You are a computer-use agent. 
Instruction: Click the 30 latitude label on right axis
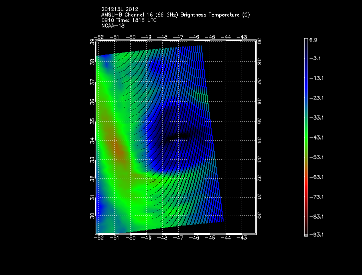click(x=260, y=216)
